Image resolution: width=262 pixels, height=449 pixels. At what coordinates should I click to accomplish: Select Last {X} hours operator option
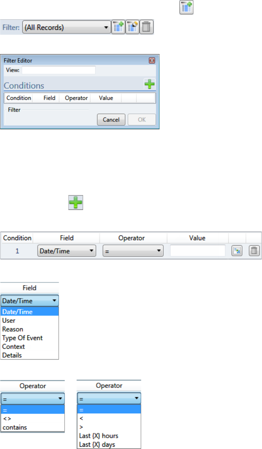point(109,436)
